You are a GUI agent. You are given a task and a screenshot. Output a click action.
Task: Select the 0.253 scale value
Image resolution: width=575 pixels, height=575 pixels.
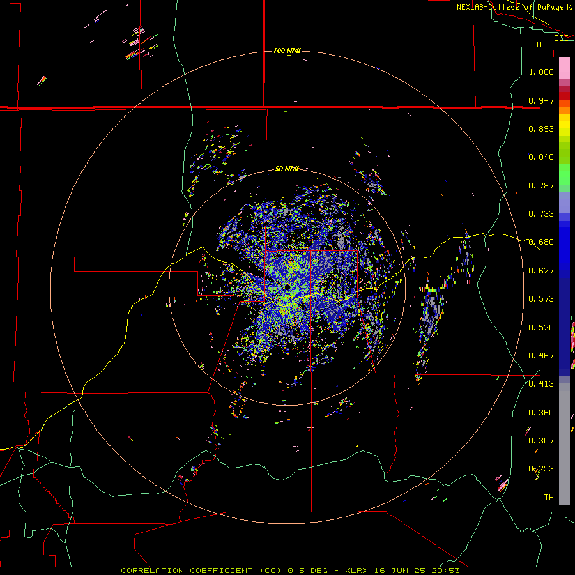(x=541, y=469)
